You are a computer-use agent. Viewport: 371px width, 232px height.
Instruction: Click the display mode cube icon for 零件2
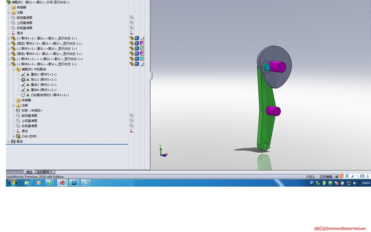click(137, 43)
